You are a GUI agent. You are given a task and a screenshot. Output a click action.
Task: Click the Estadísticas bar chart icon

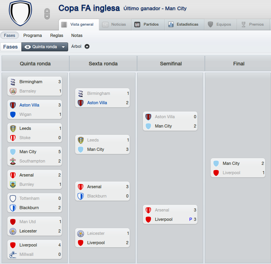(x=171, y=24)
